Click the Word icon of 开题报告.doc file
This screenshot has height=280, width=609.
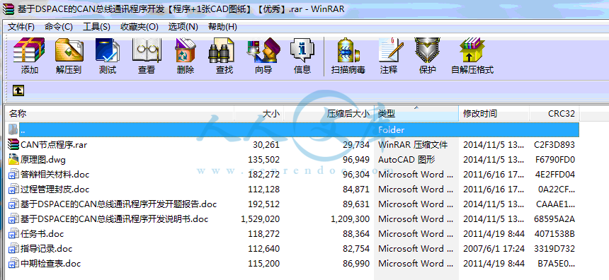click(13, 204)
